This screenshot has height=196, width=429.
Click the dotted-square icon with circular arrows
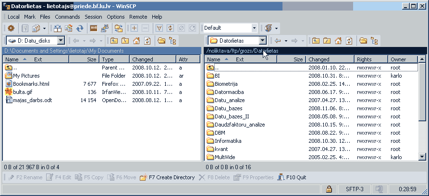click(171, 28)
